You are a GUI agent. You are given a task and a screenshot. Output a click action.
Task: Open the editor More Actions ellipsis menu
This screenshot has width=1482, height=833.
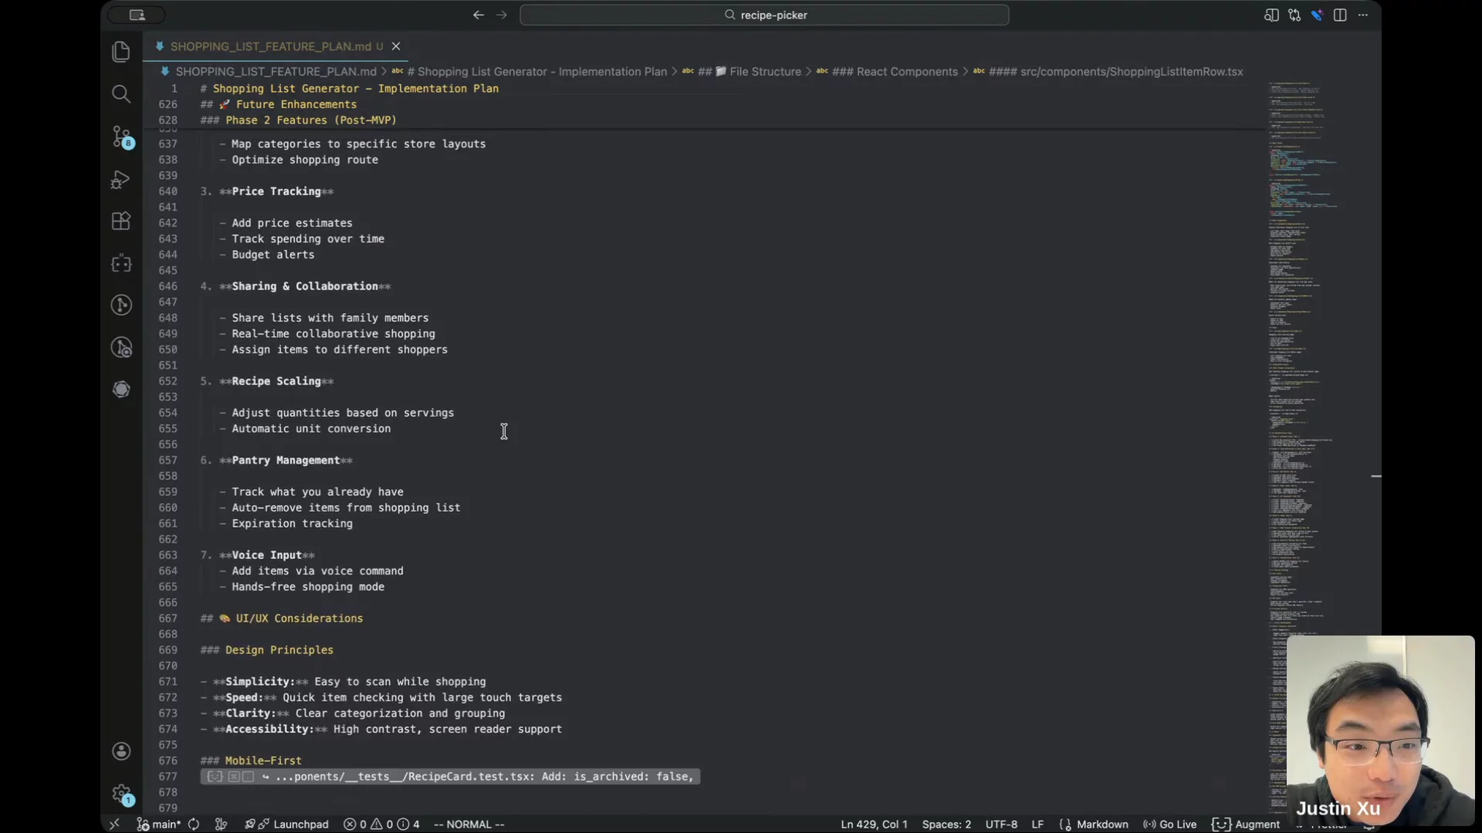(1363, 15)
